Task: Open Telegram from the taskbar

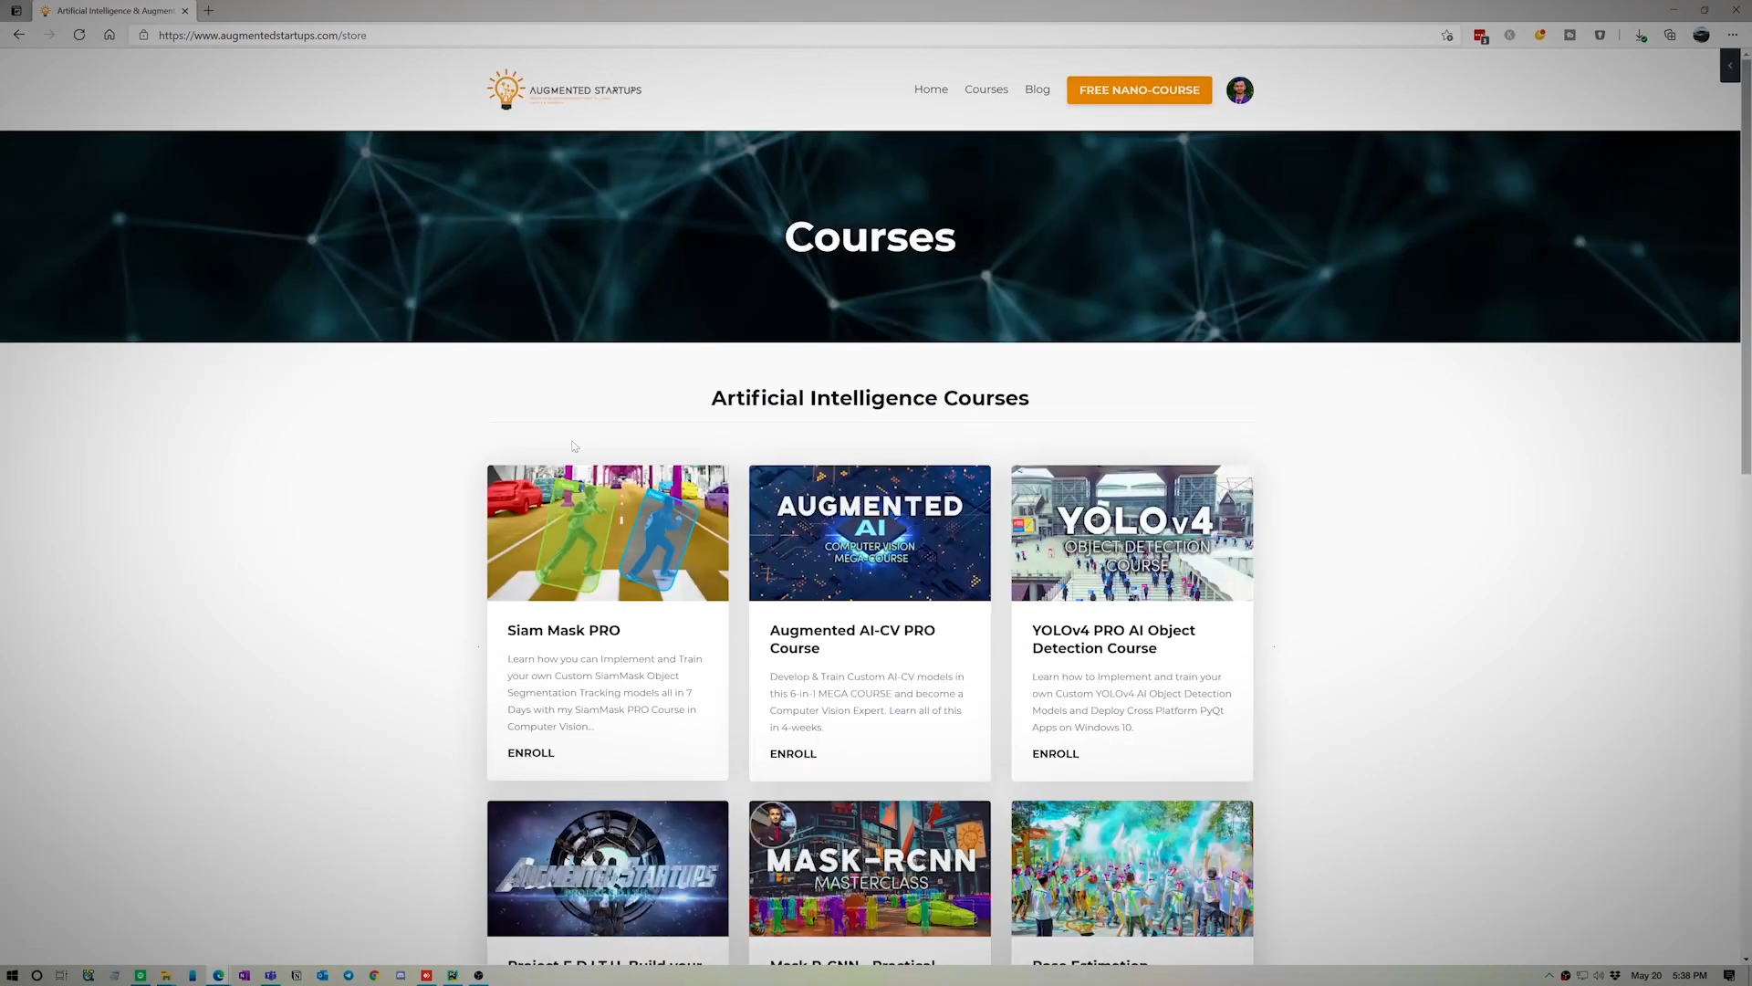Action: 349,975
